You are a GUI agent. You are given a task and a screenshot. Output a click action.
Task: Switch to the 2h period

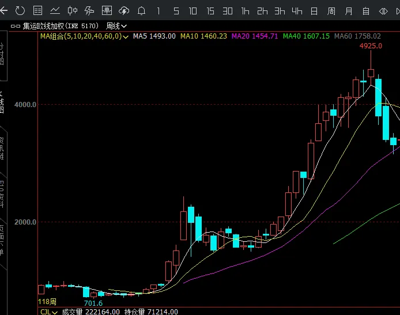(x=262, y=11)
